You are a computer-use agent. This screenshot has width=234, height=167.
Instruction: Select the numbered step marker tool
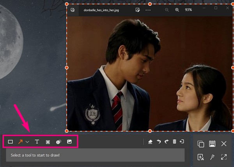point(58,142)
